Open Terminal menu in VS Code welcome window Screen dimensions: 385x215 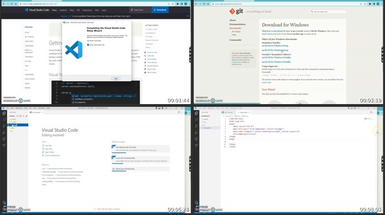41,108
